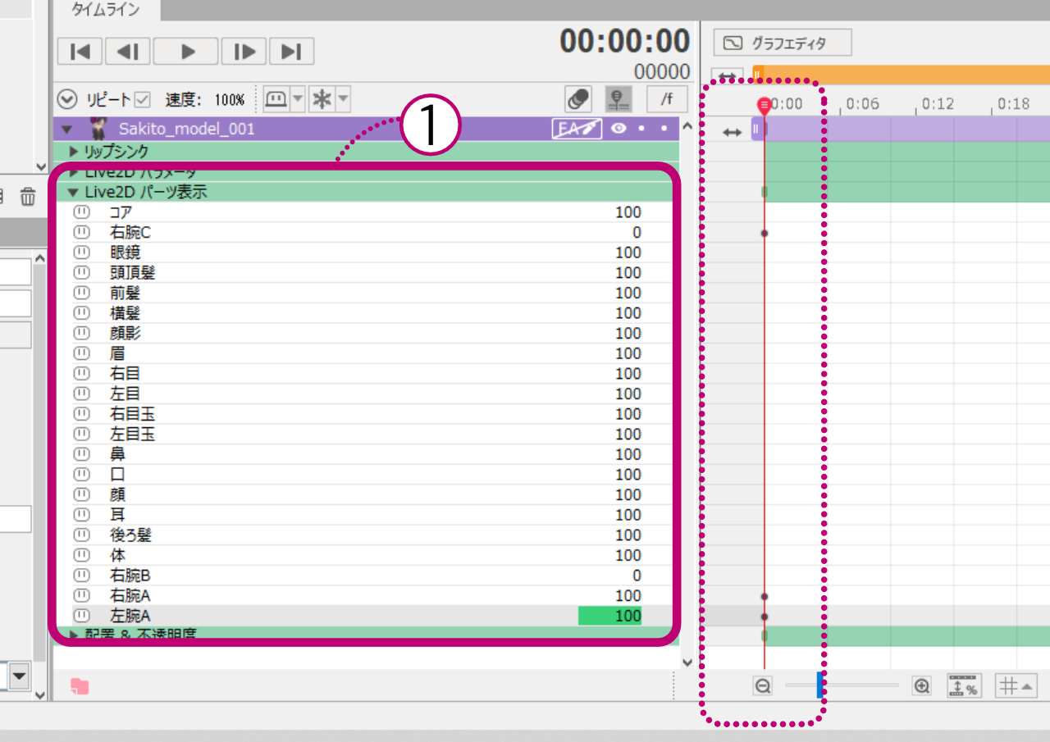
Task: Click the keyframe toggle icon for 顔影
Action: click(81, 334)
